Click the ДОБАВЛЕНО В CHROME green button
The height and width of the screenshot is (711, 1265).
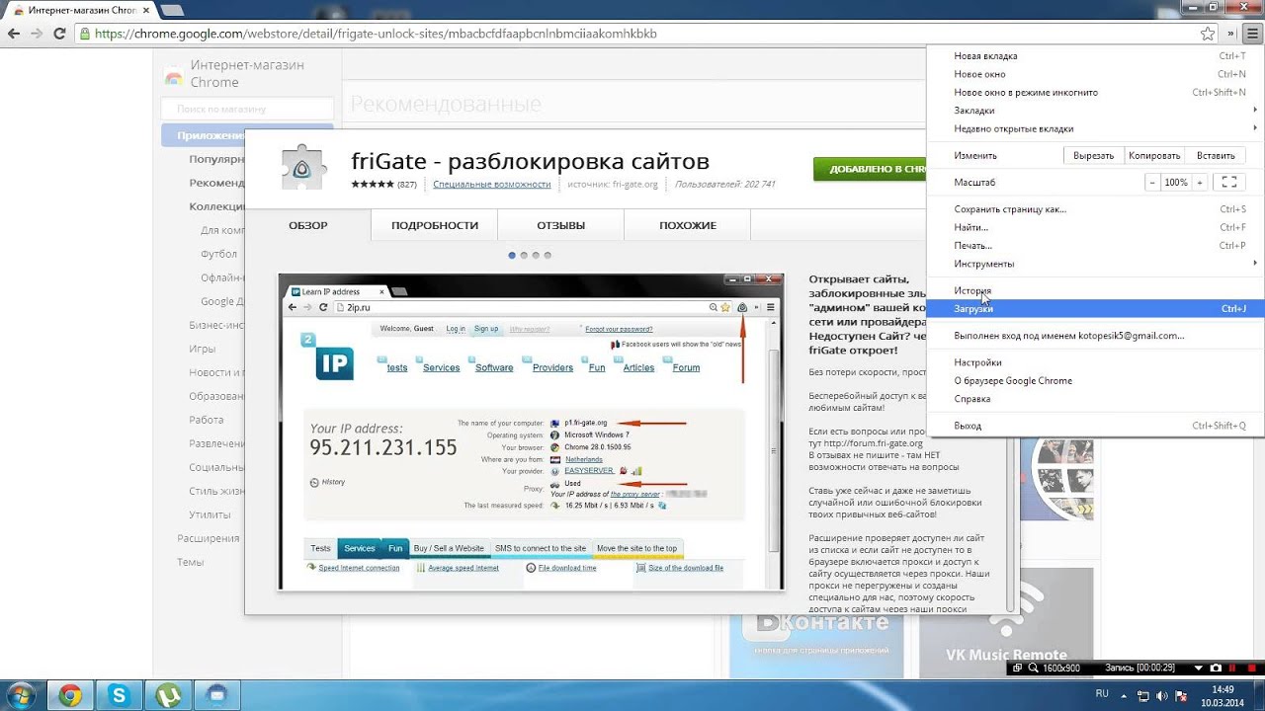tap(870, 169)
